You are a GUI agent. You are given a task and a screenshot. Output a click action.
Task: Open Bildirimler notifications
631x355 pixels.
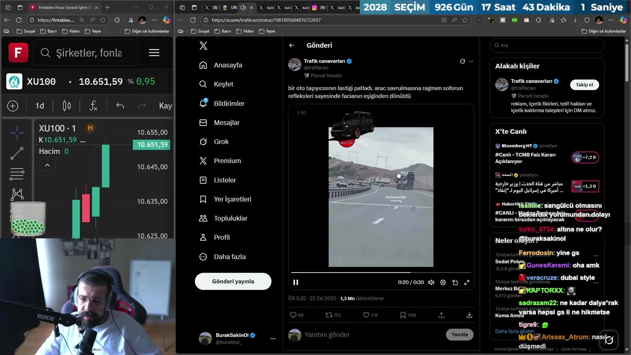coord(223,104)
